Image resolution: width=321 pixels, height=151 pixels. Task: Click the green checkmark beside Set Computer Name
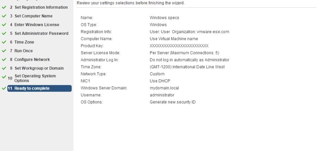click(x=4, y=16)
